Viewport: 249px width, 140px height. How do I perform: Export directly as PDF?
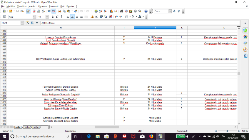[x=34, y=11]
